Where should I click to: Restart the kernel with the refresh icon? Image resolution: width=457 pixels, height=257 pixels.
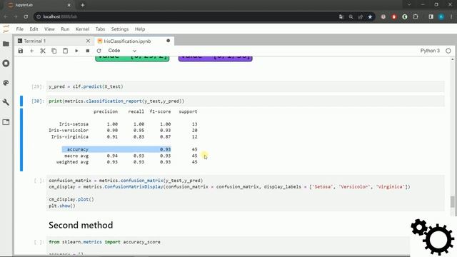[x=99, y=51]
